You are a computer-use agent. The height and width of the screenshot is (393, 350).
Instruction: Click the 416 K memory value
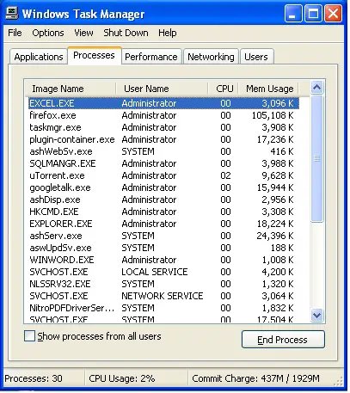[x=282, y=151]
